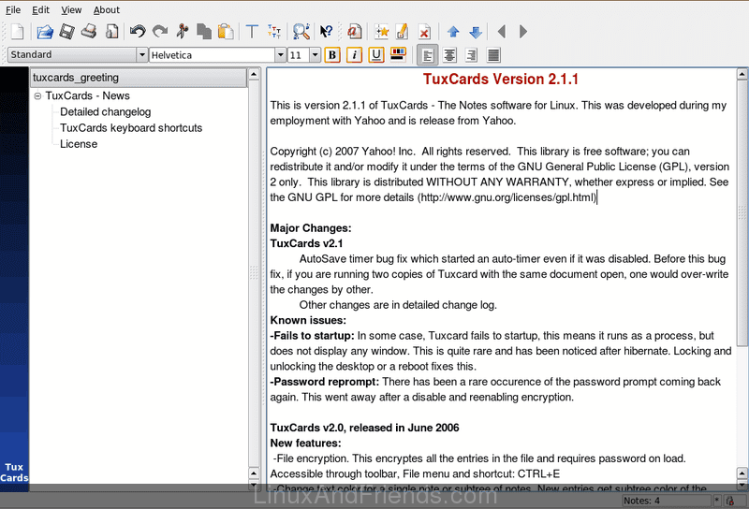Pick the text color swatch button
Viewport: 749px width, 509px height.
tap(397, 55)
